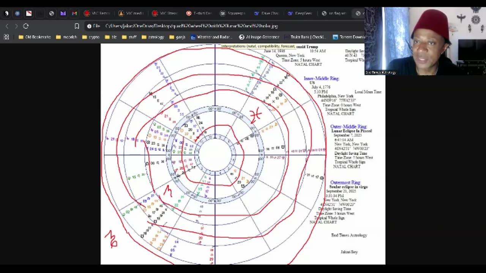Click the Outermost Ring heading
Image resolution: width=486 pixels, height=273 pixels.
point(345,182)
